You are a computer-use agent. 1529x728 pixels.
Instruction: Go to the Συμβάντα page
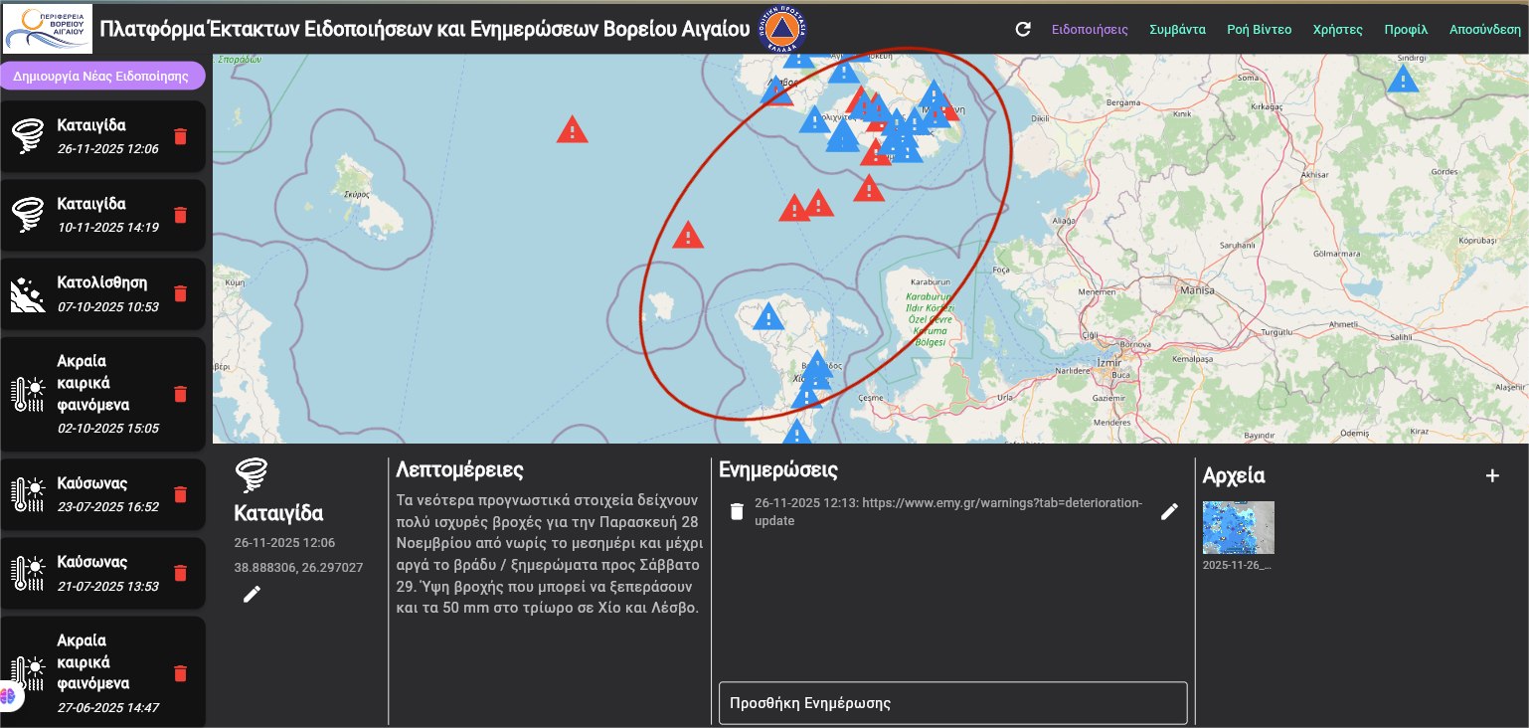(1177, 29)
